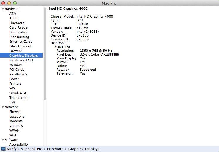Click the computer icon in path bar
219x152 pixels.
click(x=3, y=149)
